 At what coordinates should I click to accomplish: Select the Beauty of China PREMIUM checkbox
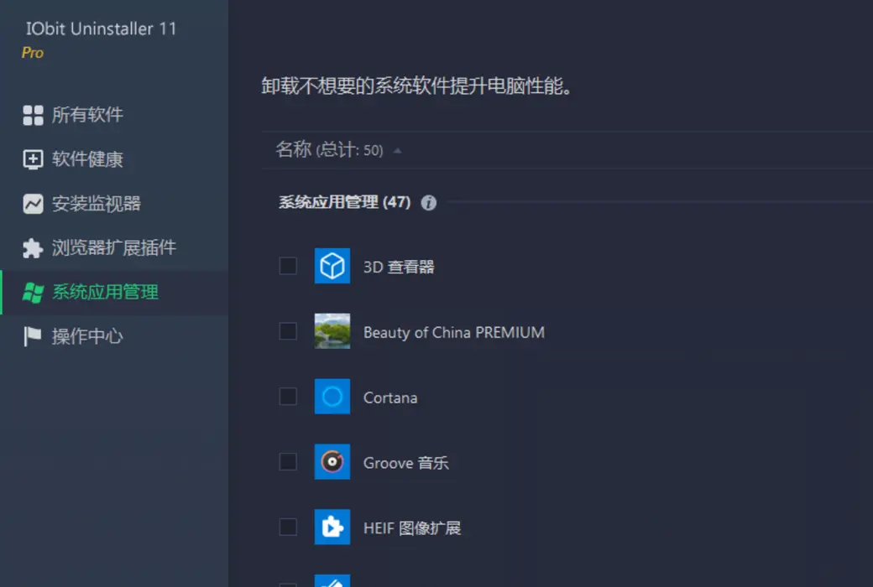(288, 331)
